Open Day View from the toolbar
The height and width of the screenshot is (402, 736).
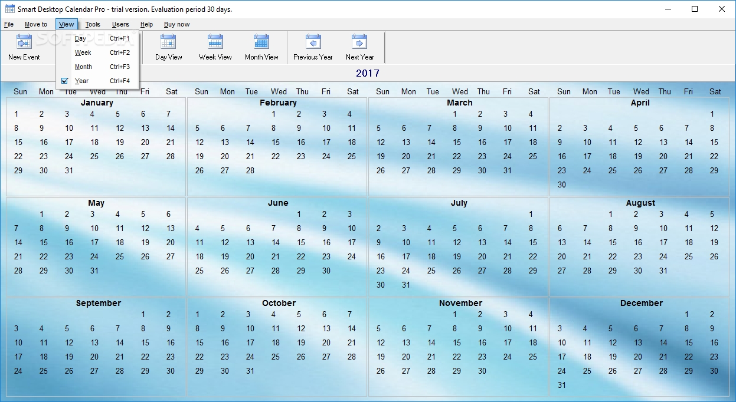pyautogui.click(x=169, y=48)
